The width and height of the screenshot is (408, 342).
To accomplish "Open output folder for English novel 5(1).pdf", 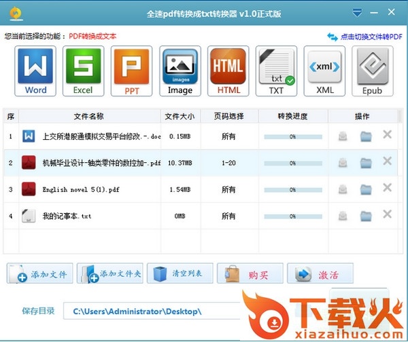I will tap(366, 189).
